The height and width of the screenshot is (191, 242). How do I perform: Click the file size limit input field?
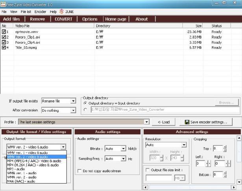(159, 178)
